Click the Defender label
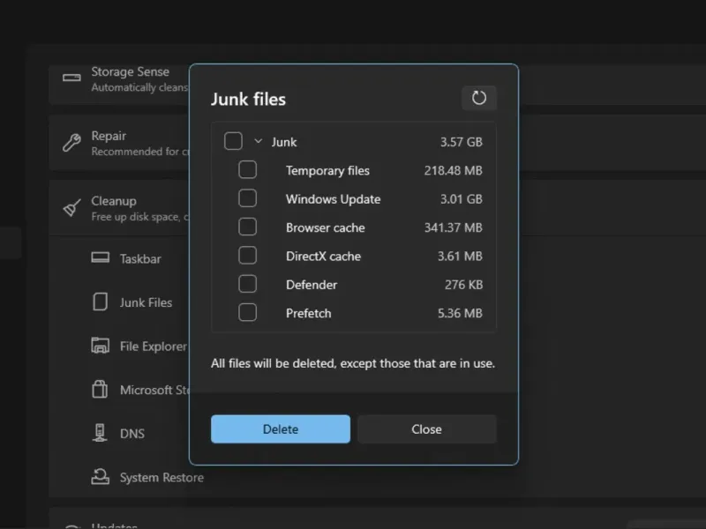Viewport: 706px width, 529px height. [312, 285]
